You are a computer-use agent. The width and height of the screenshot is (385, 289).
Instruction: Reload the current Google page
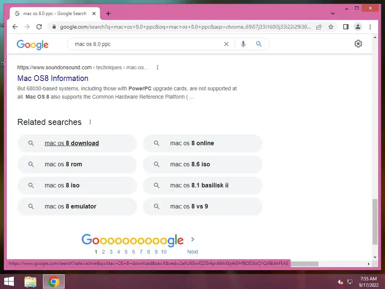point(39,27)
